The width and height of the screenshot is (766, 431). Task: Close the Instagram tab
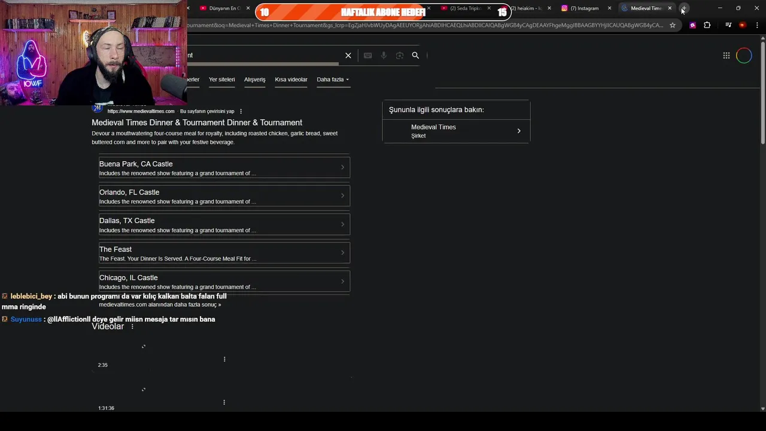[x=609, y=8]
